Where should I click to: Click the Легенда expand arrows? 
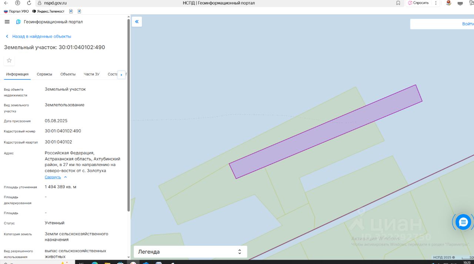click(x=240, y=252)
